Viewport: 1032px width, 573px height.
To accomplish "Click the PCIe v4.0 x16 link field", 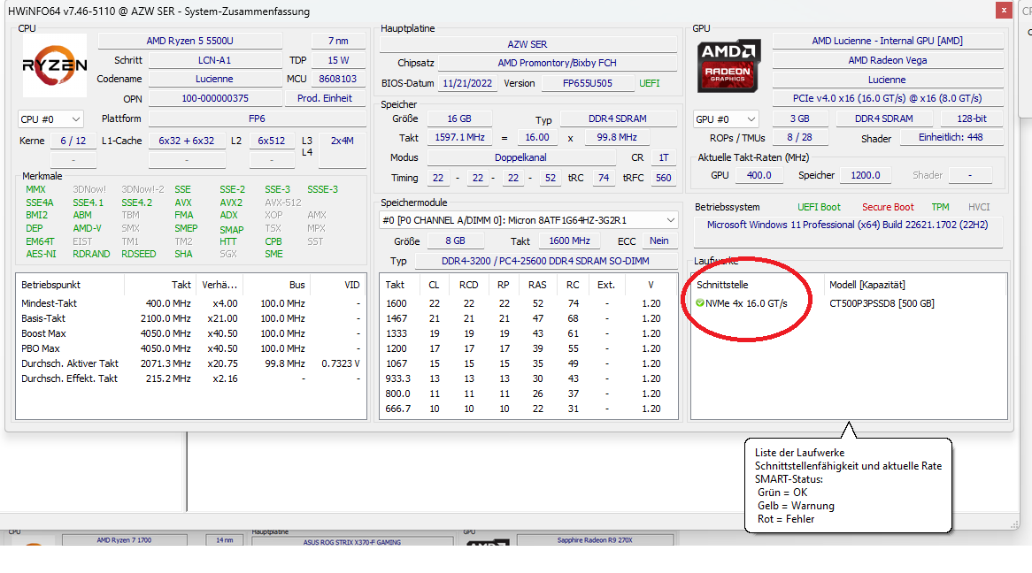I will [887, 98].
